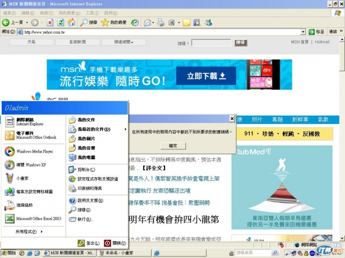Open the Help (說明) menu
The height and width of the screenshot is (258, 345).
click(111, 13)
